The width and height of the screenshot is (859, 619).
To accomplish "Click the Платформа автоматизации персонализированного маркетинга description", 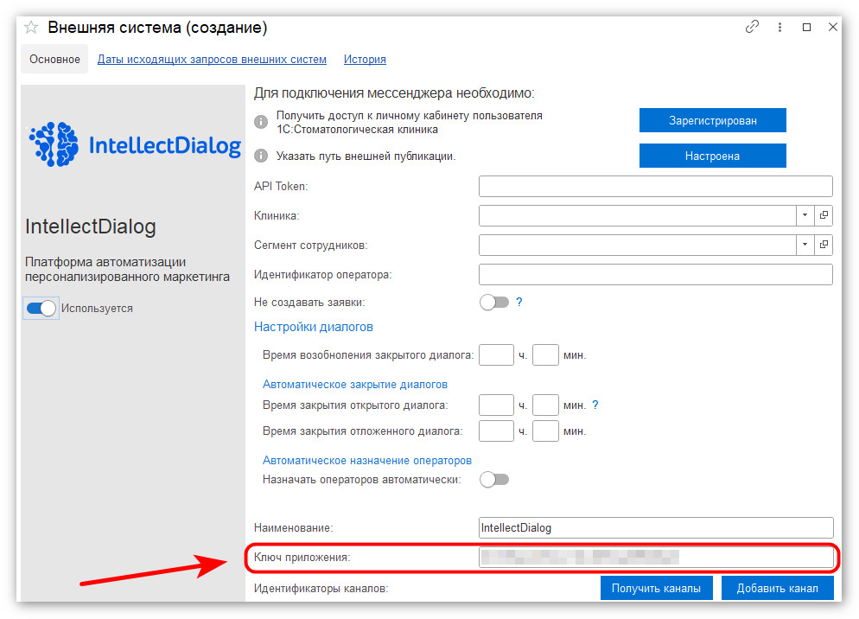I will point(127,269).
